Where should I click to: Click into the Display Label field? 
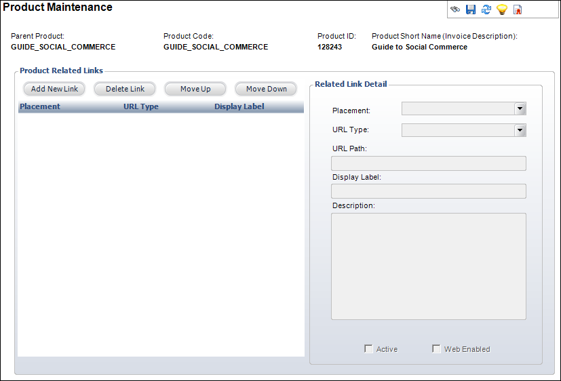(x=429, y=191)
